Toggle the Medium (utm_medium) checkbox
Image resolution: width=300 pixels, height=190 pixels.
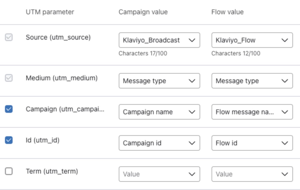(9, 78)
